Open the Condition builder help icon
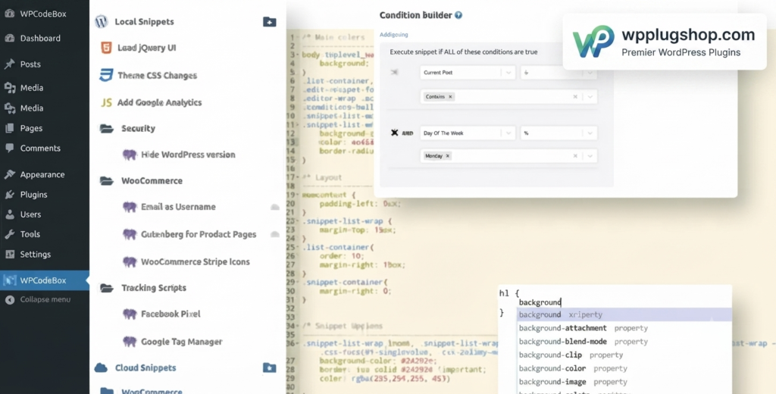 point(458,15)
